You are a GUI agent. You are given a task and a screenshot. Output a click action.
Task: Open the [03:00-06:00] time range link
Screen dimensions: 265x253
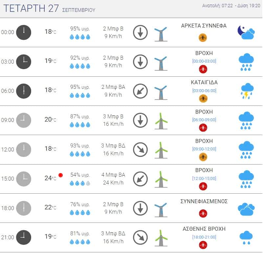click(x=204, y=90)
